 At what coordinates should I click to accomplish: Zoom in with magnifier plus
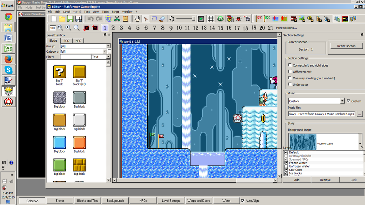(x=68, y=28)
